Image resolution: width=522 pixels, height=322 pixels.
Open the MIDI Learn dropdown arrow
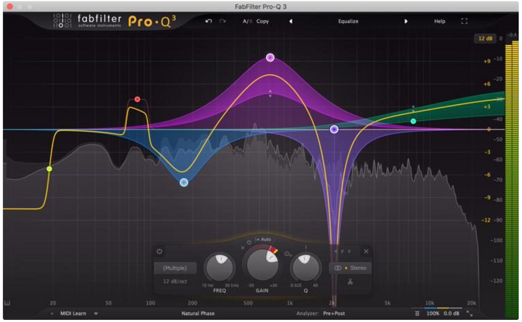[x=96, y=313]
